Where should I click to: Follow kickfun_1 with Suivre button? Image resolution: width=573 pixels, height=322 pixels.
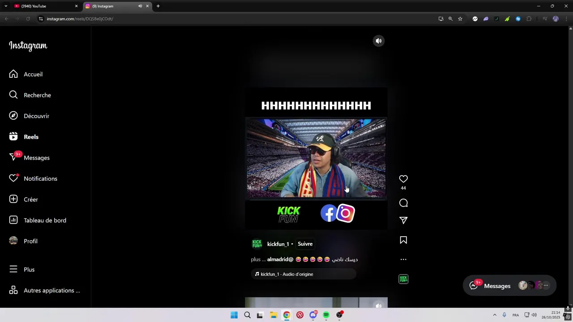(305, 244)
